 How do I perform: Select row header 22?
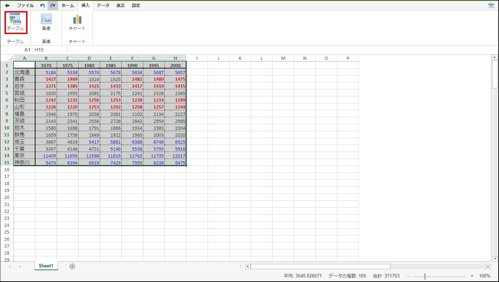(7, 211)
